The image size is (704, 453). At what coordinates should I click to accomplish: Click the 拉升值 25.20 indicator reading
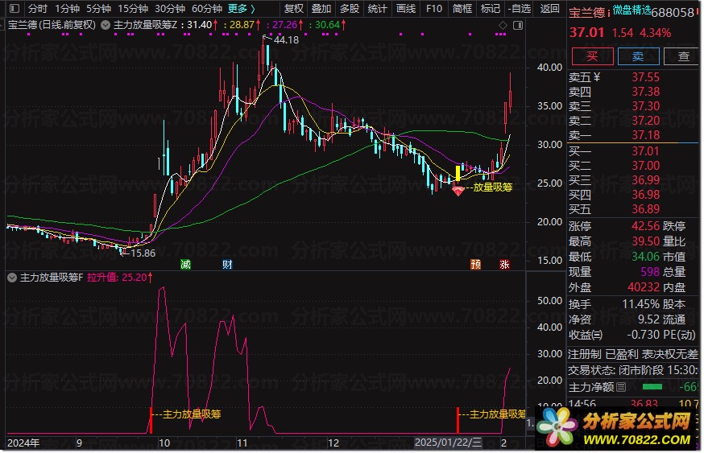point(119,278)
